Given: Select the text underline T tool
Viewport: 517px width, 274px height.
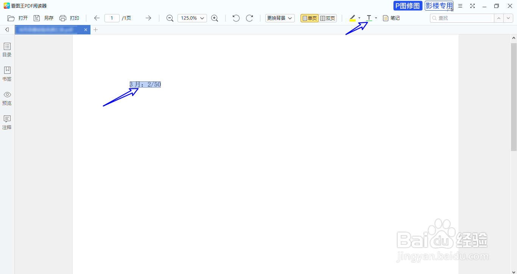Looking at the screenshot, I should click(369, 18).
